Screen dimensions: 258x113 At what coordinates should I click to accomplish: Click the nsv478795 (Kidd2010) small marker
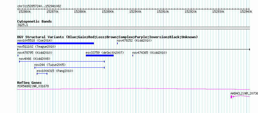pos(18,55)
